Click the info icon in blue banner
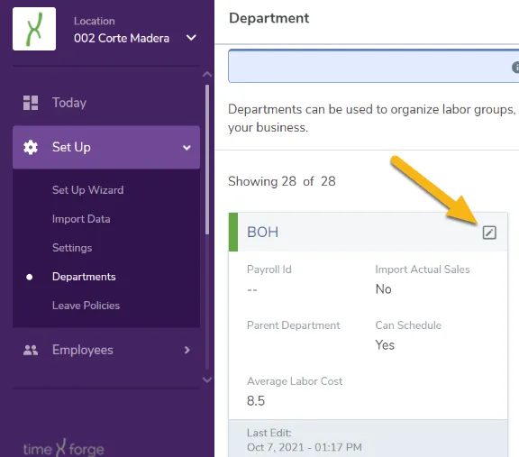 515,67
